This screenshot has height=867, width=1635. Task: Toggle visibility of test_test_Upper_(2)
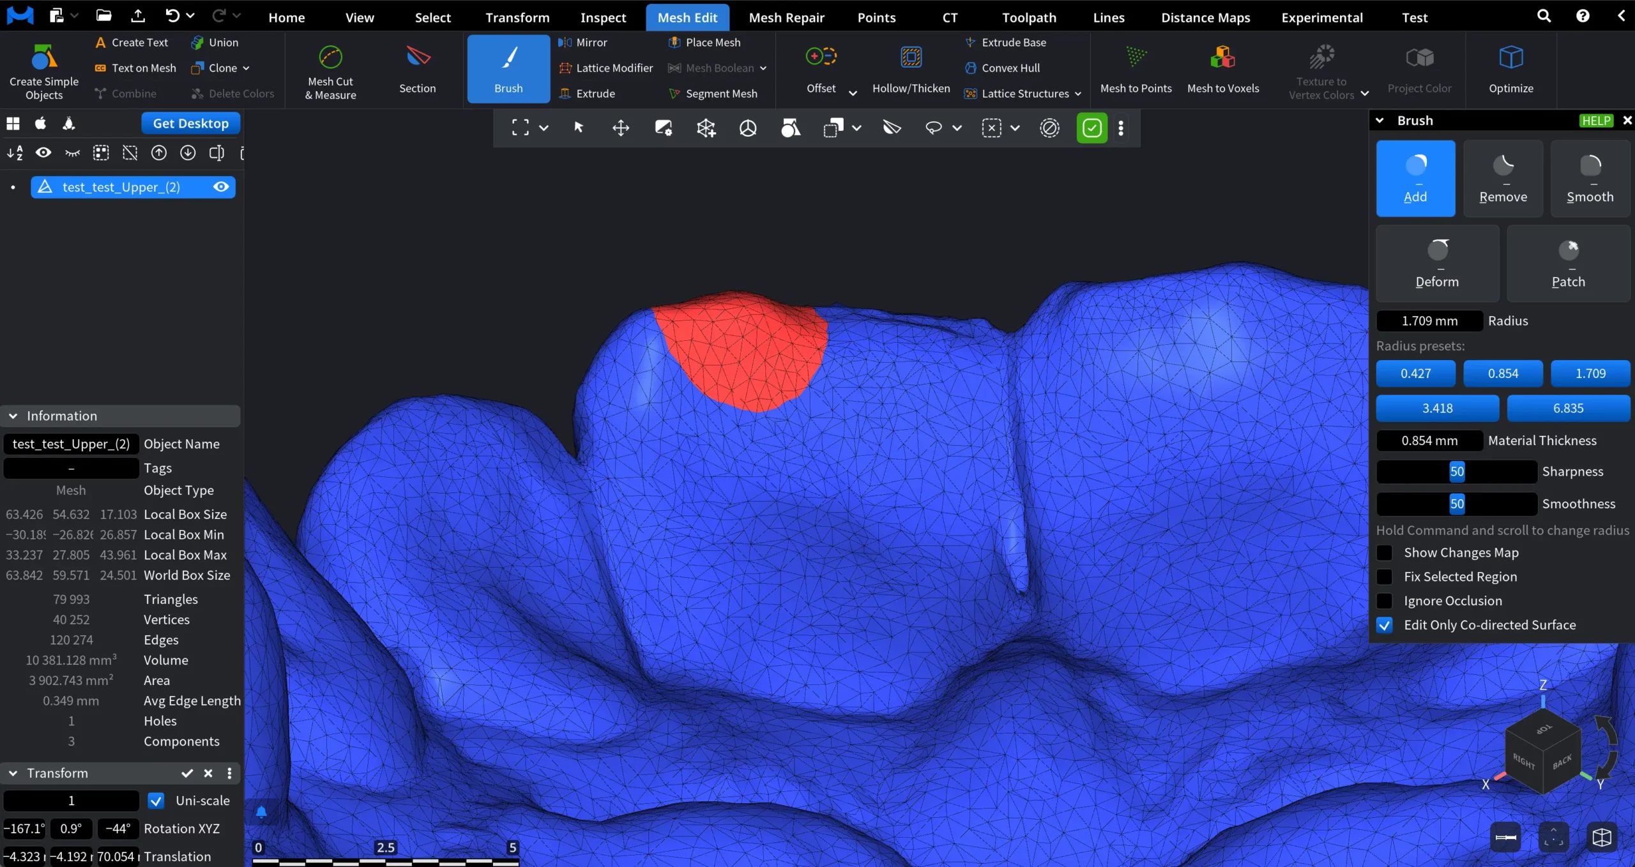(220, 186)
